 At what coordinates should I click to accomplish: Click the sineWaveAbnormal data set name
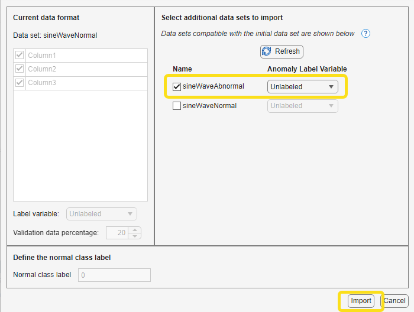(x=213, y=87)
